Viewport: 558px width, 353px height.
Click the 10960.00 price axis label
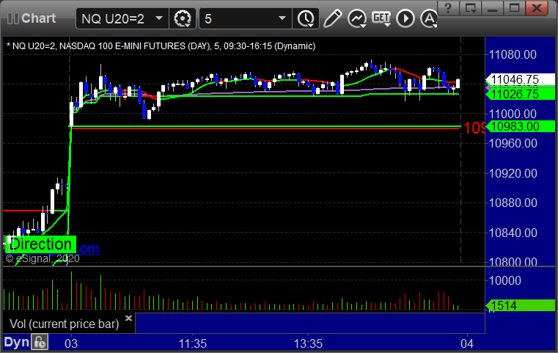click(x=513, y=143)
